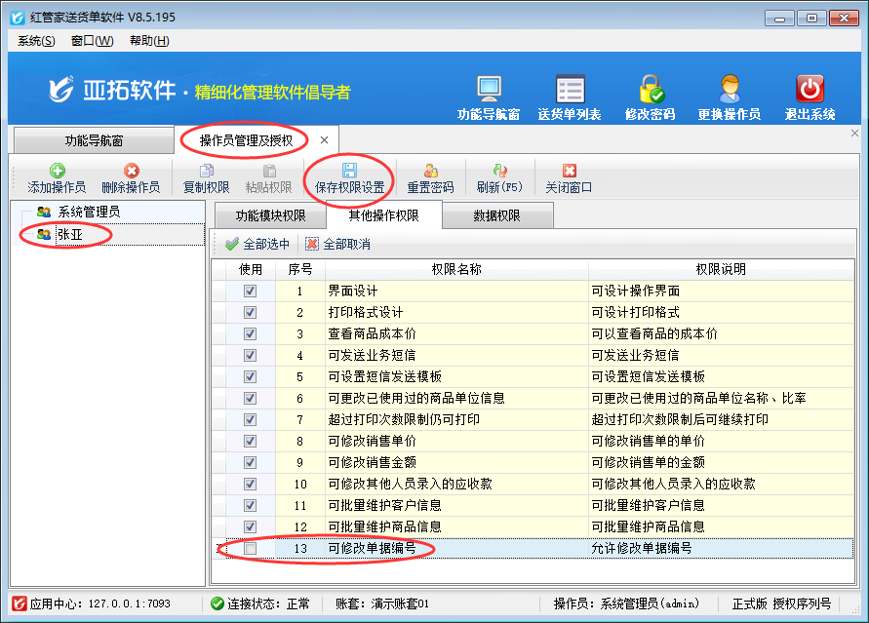869x623 pixels.
Task: Open the 功能导航窗 toolbar icon
Action: (x=488, y=90)
